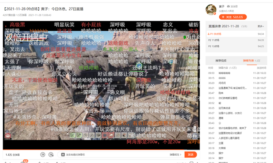273x163 pixels.
Task: Click danmaku row at 09:50 哈哈哈哈哈
Action: (x=237, y=73)
